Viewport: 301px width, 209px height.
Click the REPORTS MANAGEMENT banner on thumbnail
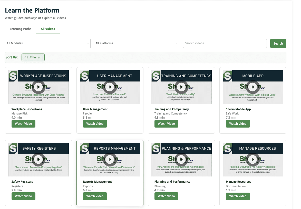115,148
